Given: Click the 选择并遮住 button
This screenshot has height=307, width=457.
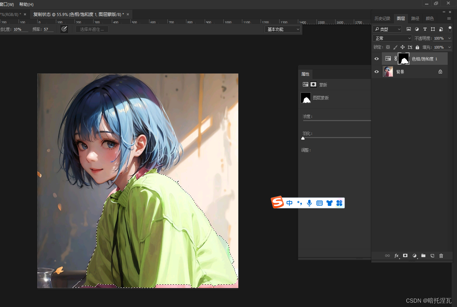Looking at the screenshot, I should (92, 29).
